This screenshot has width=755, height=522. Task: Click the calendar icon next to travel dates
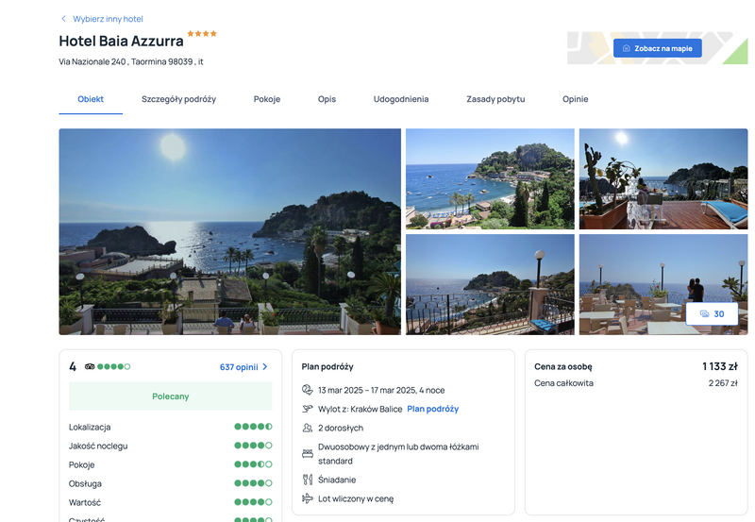pos(308,390)
